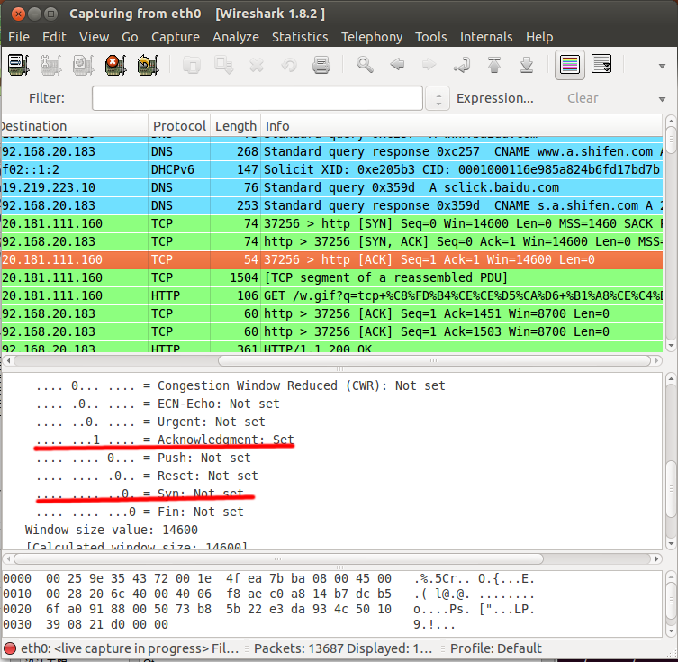678x662 pixels.
Task: Expand the filter toolbar overflow arrow
Action: (662, 99)
